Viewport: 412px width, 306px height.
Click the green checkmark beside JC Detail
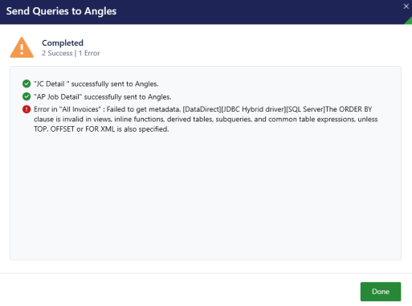(x=27, y=84)
